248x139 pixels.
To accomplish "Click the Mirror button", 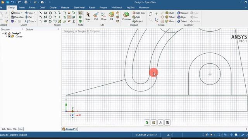I will (170, 21).
